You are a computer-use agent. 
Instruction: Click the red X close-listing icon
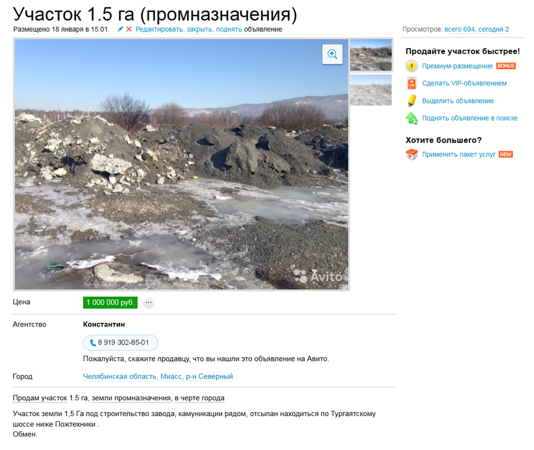point(129,29)
